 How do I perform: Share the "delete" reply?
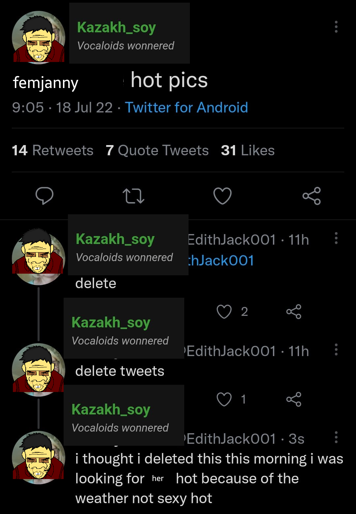pos(294,312)
